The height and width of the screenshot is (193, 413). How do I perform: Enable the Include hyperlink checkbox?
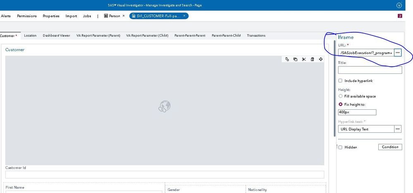340,81
